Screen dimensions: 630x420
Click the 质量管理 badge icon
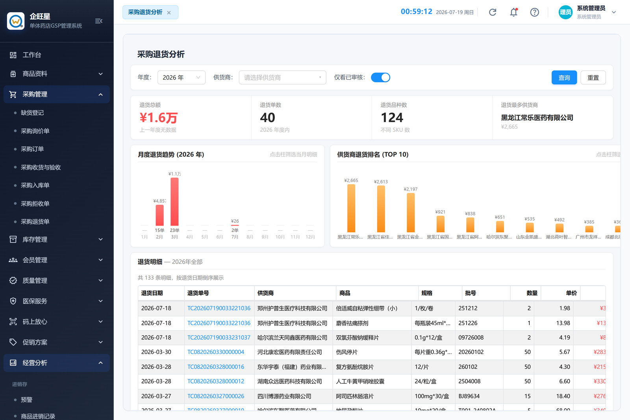click(x=13, y=280)
